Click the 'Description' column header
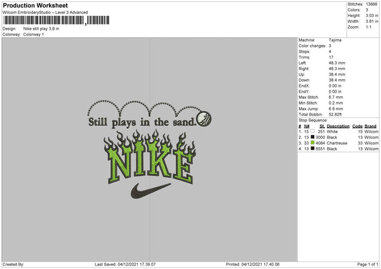This screenshot has width=381, height=269. (338, 126)
